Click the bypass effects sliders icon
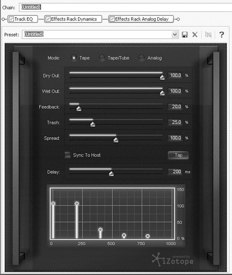Viewport: 232px width, 275px height. point(208,34)
